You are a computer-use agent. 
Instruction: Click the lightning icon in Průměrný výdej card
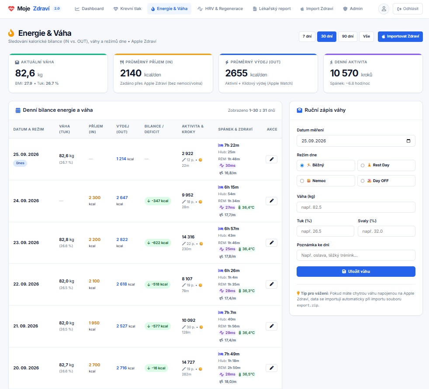coord(227,62)
